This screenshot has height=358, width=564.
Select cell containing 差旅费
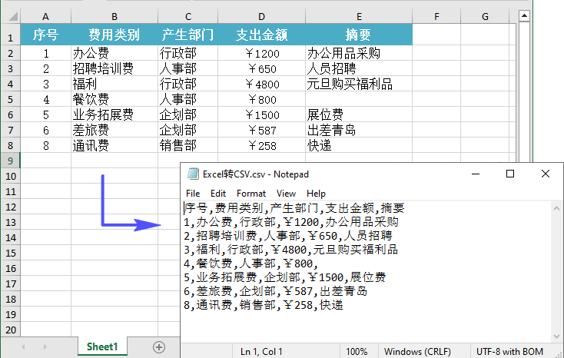114,130
